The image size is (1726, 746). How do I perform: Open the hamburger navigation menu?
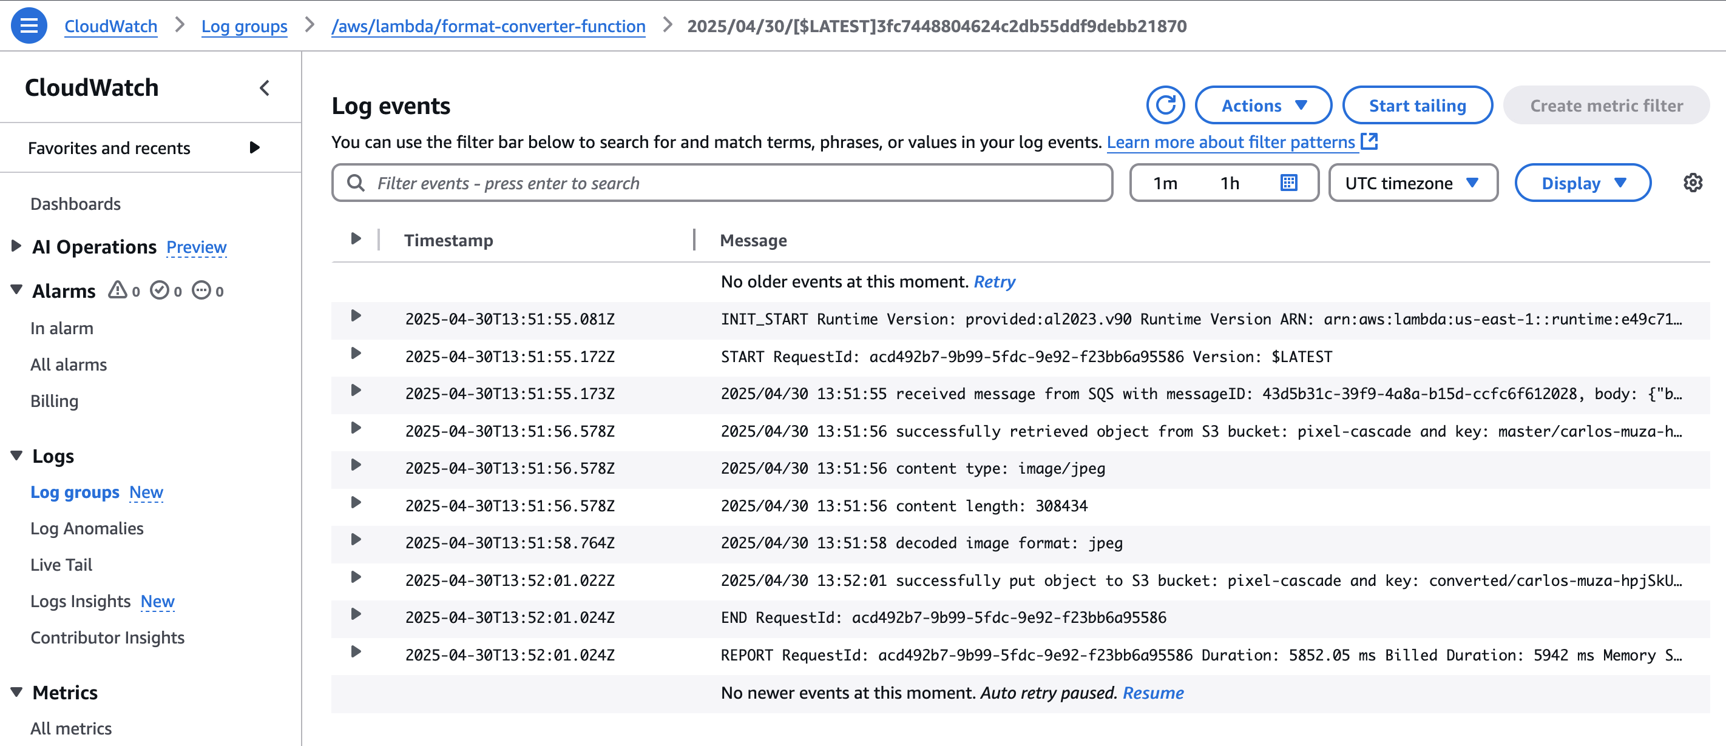(29, 25)
